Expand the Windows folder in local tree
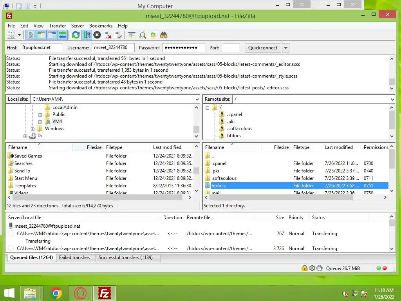 click(x=33, y=129)
